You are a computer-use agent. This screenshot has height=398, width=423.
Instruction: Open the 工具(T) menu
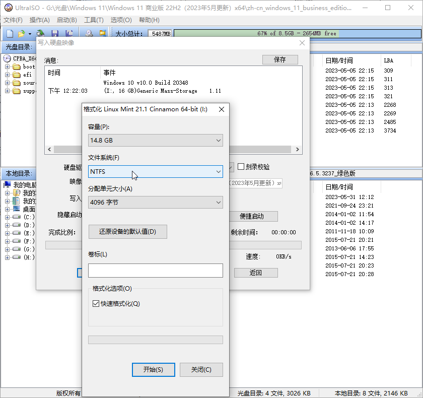click(x=94, y=20)
